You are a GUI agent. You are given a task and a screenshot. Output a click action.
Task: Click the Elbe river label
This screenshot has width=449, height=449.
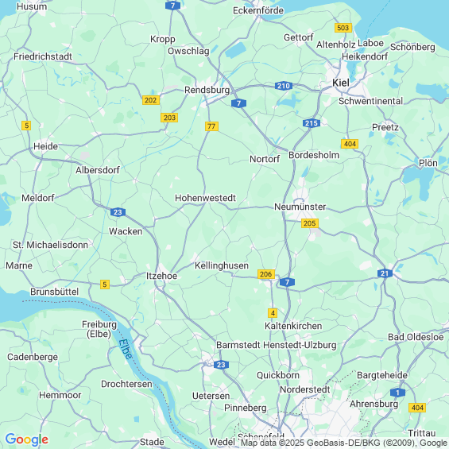coord(126,349)
